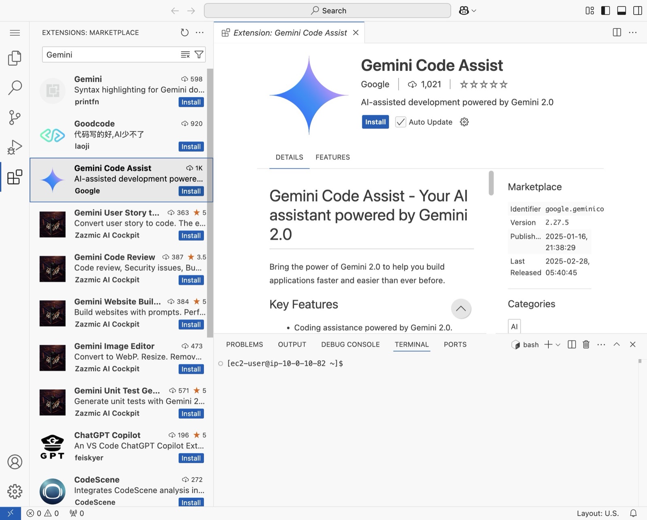Click the extensions list scrollbar

[x=210, y=202]
